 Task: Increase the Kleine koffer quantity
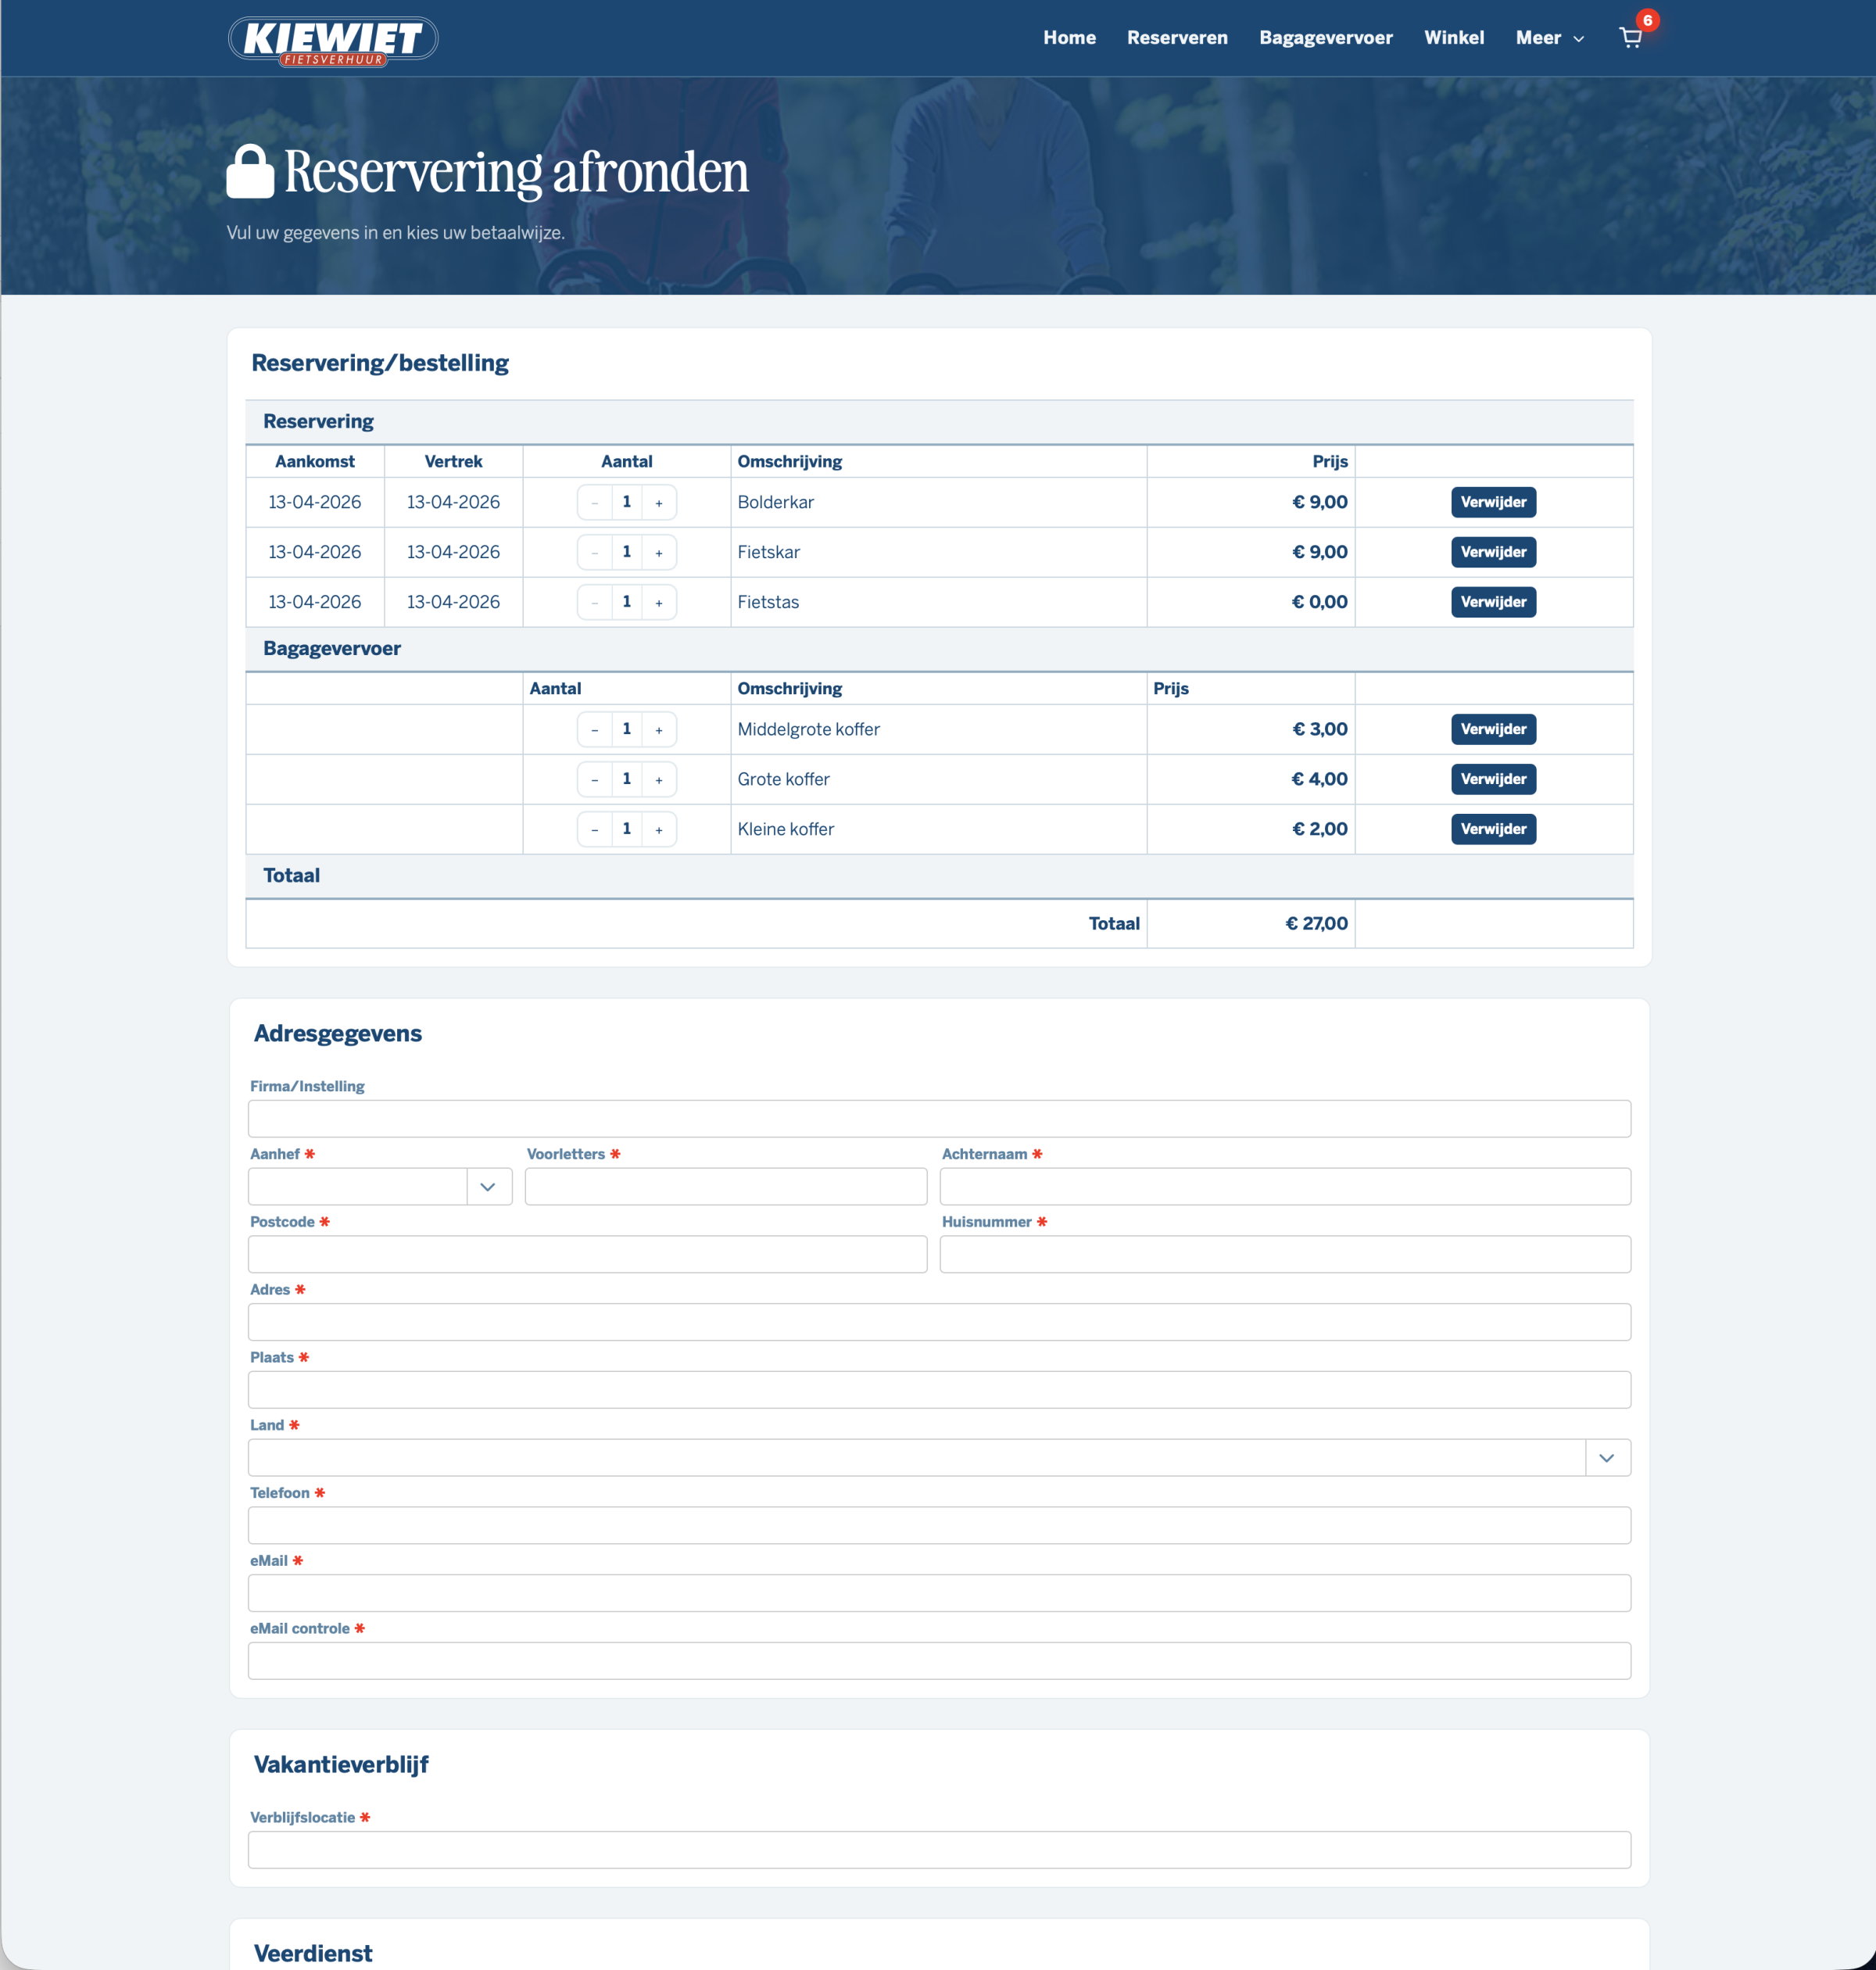pyautogui.click(x=659, y=828)
